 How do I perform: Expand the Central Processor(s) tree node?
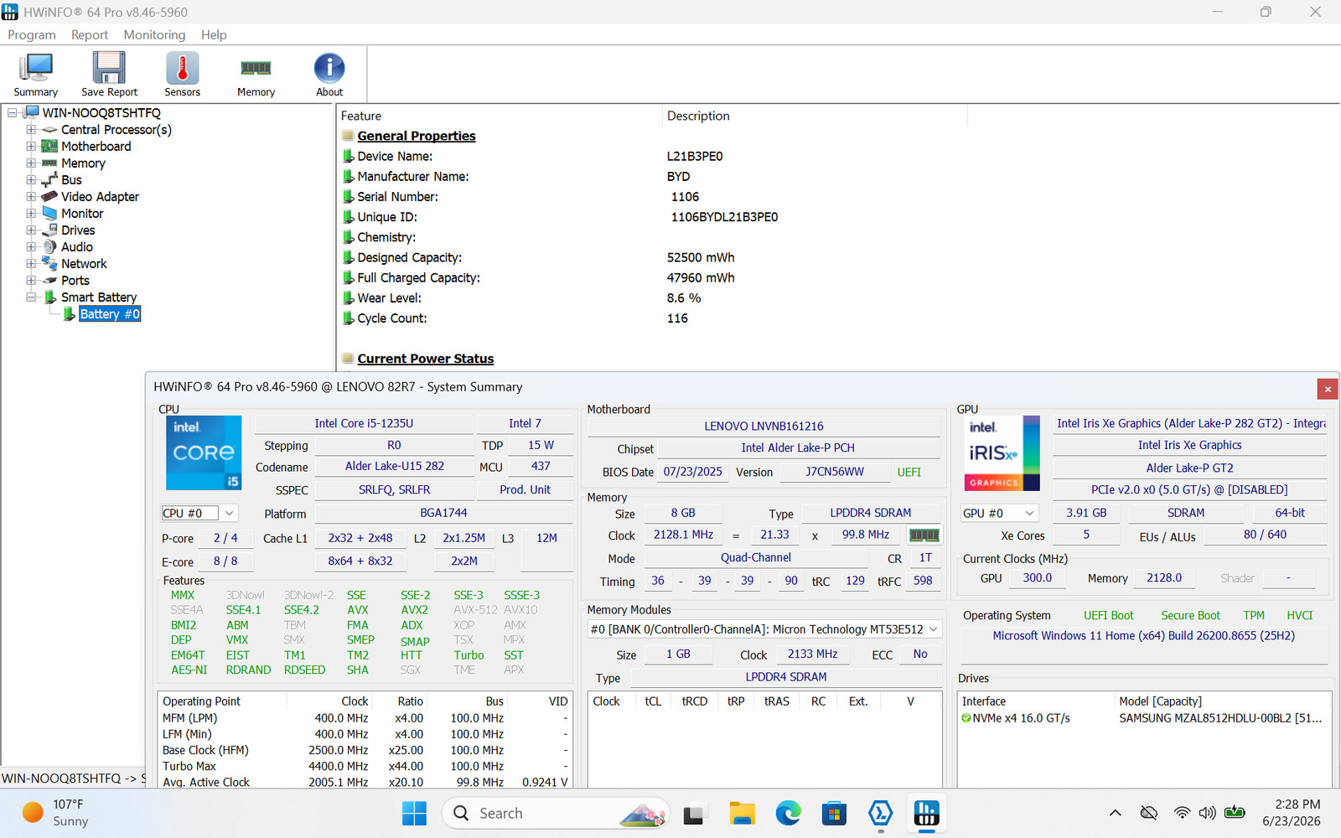(31, 130)
